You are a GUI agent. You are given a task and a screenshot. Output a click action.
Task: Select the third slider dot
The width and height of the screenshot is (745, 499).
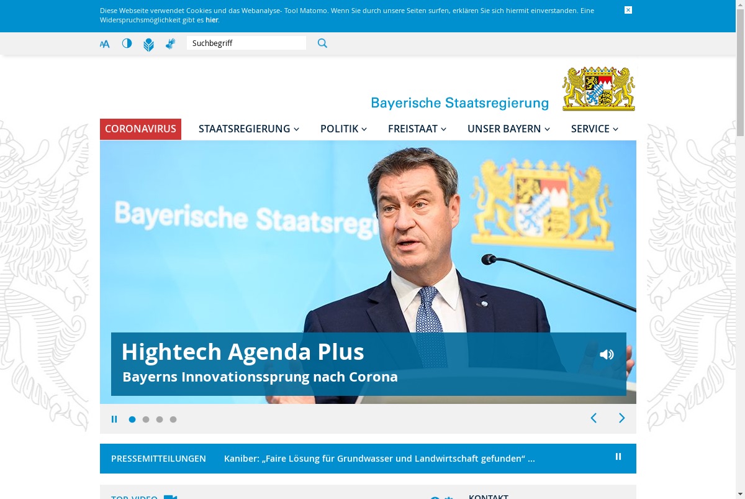160,419
